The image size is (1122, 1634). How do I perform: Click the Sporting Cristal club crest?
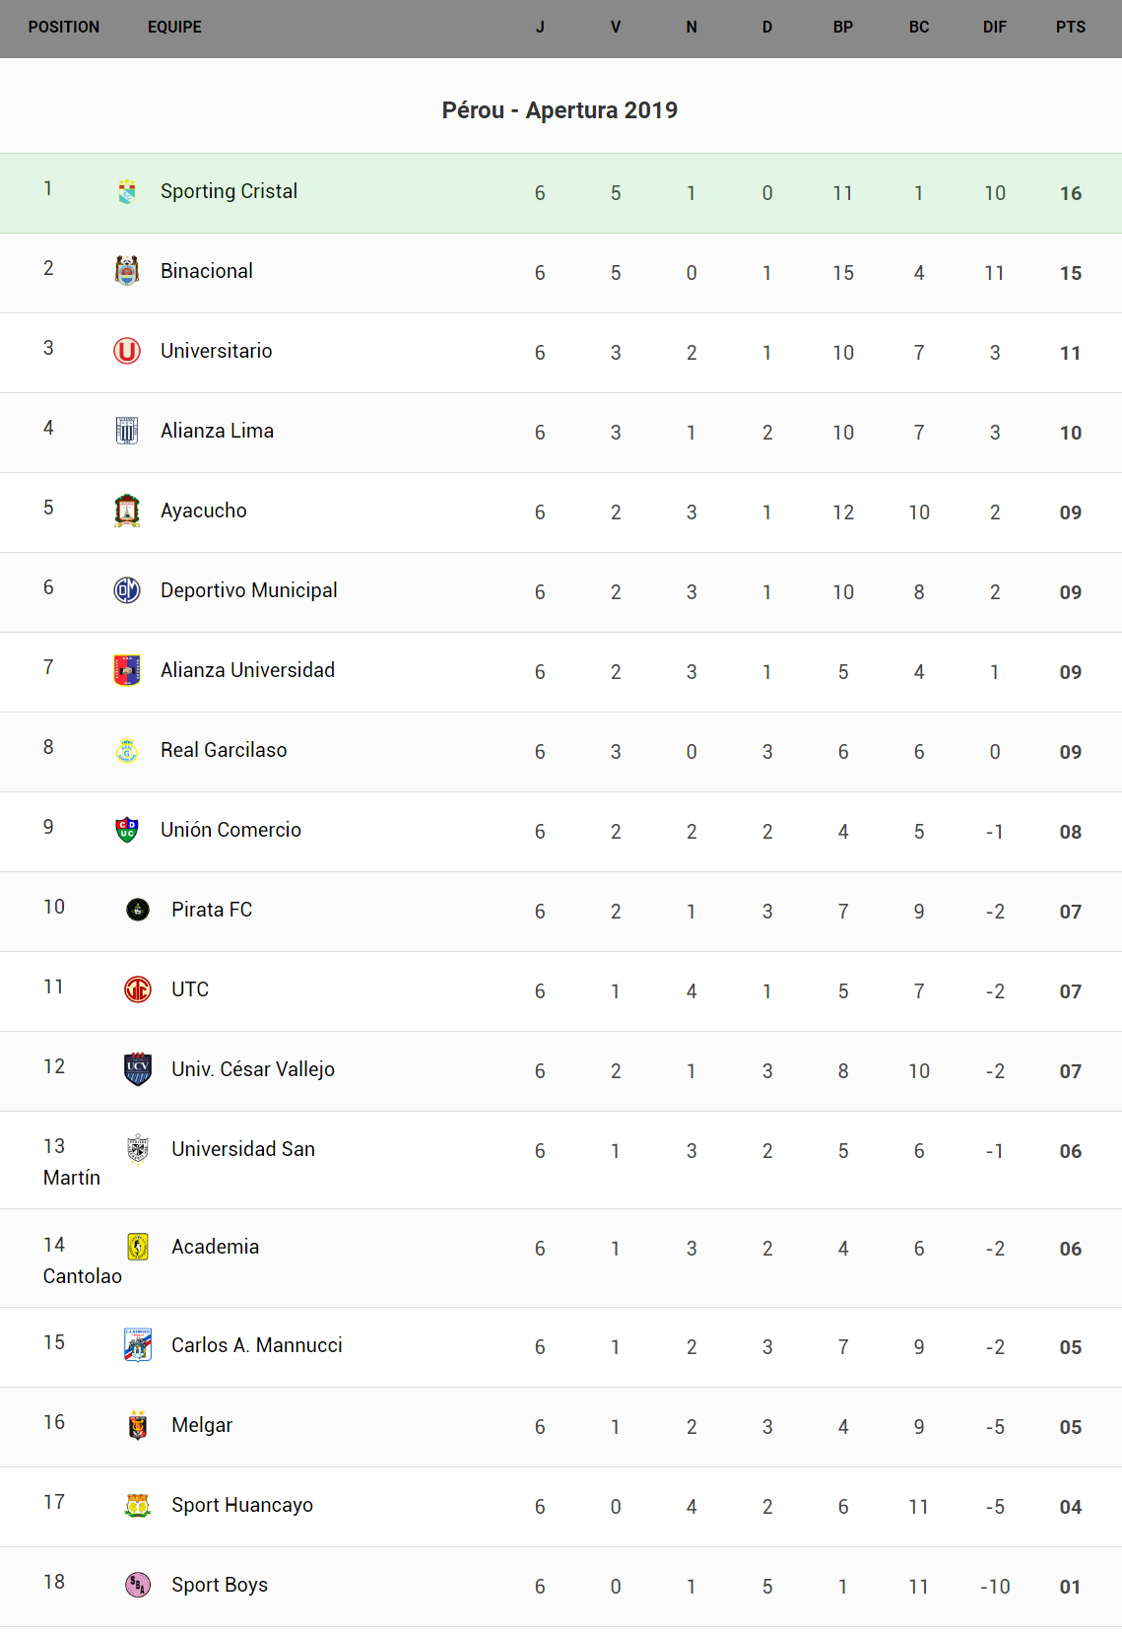(x=127, y=191)
